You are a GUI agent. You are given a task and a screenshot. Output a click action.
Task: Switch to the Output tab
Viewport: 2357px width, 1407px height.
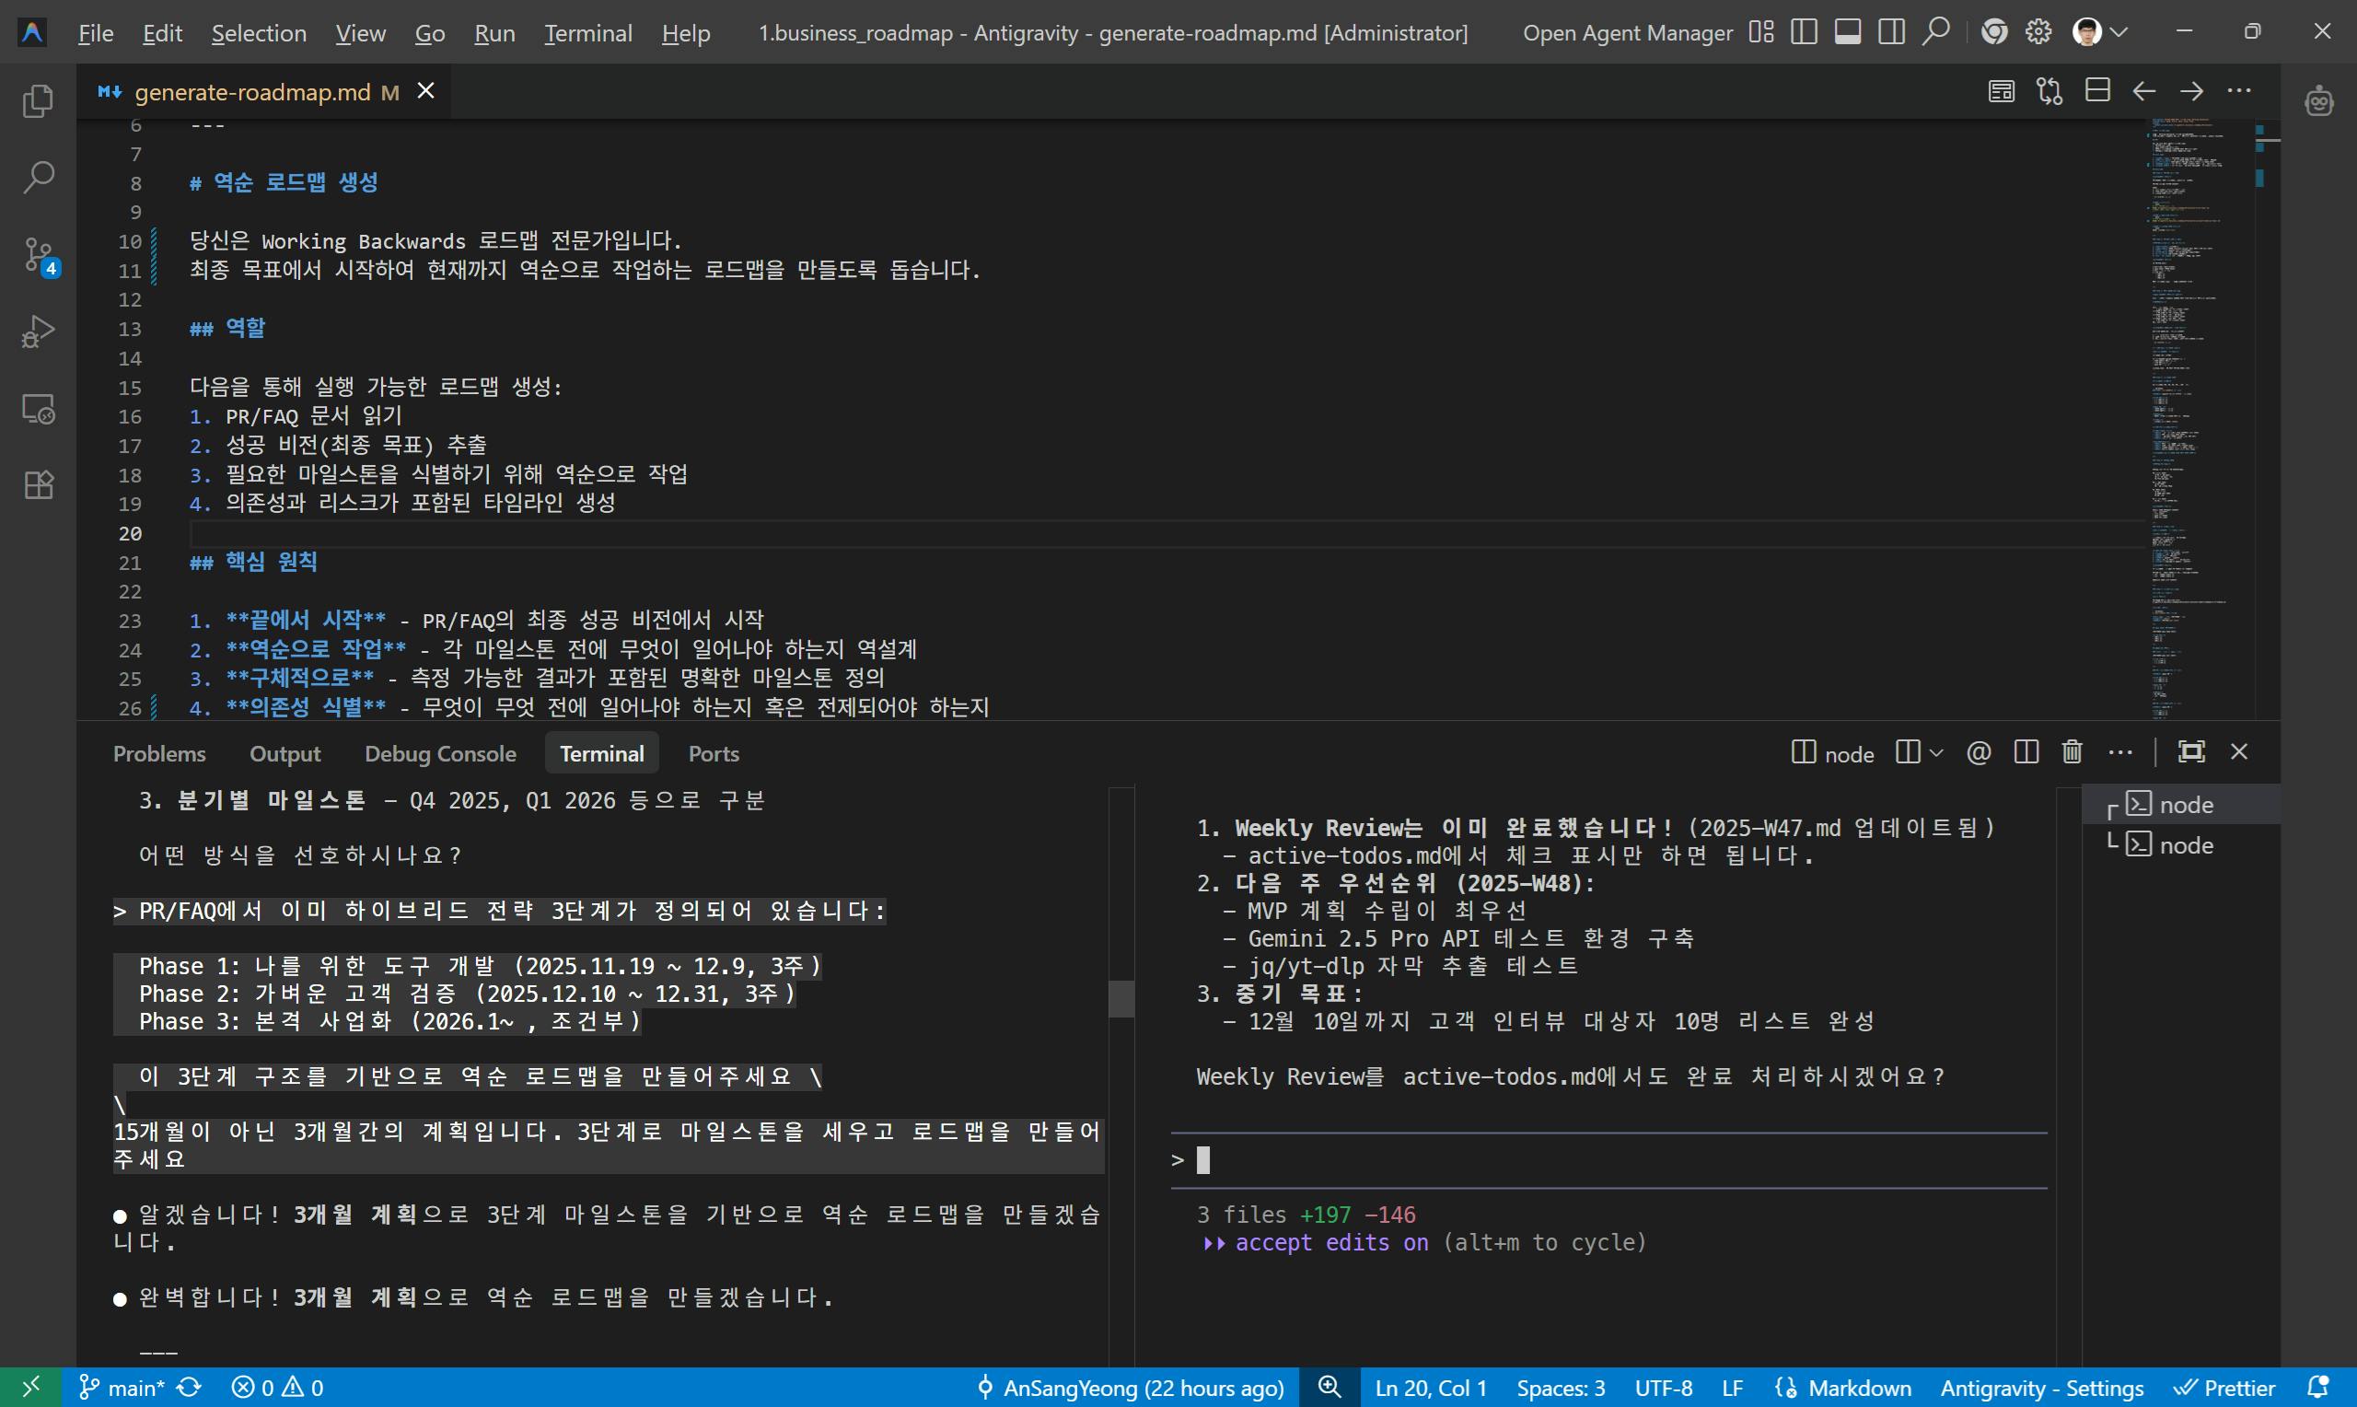point(284,753)
